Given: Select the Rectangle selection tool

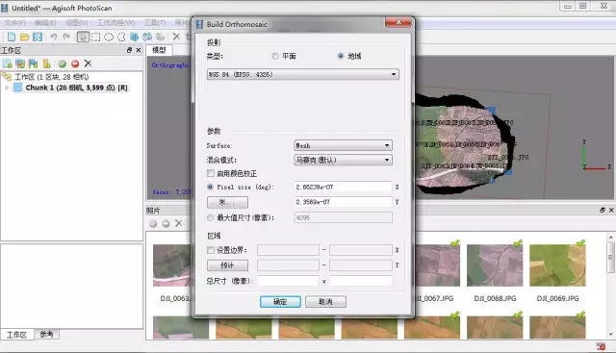Looking at the screenshot, I should pos(95,37).
